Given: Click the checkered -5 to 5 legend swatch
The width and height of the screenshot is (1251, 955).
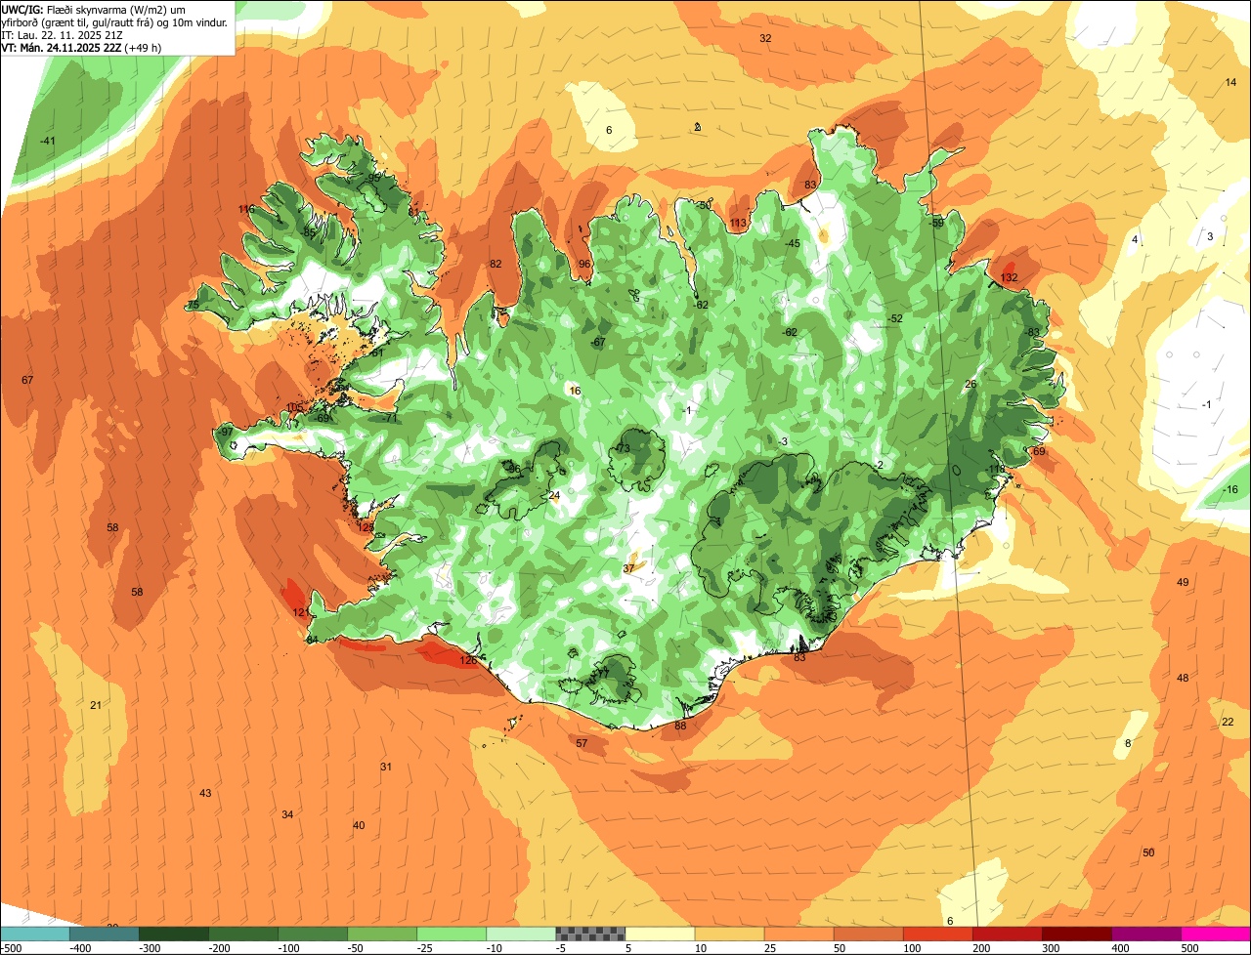Looking at the screenshot, I should [x=590, y=934].
